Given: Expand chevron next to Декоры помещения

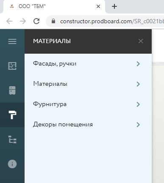Looking at the screenshot, I should 138,125.
